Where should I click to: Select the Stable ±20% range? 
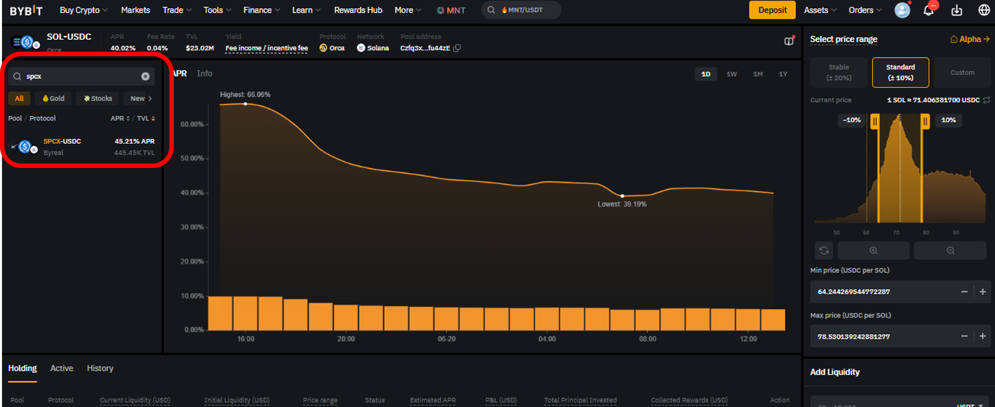pos(839,73)
